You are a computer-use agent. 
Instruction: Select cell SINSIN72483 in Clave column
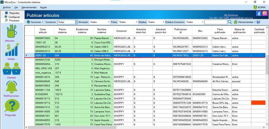[x=44, y=38]
